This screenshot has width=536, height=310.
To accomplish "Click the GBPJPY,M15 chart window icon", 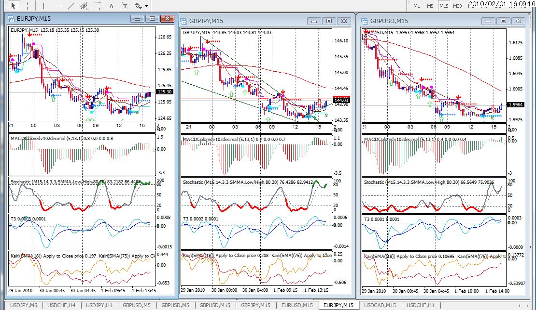I will (183, 21).
